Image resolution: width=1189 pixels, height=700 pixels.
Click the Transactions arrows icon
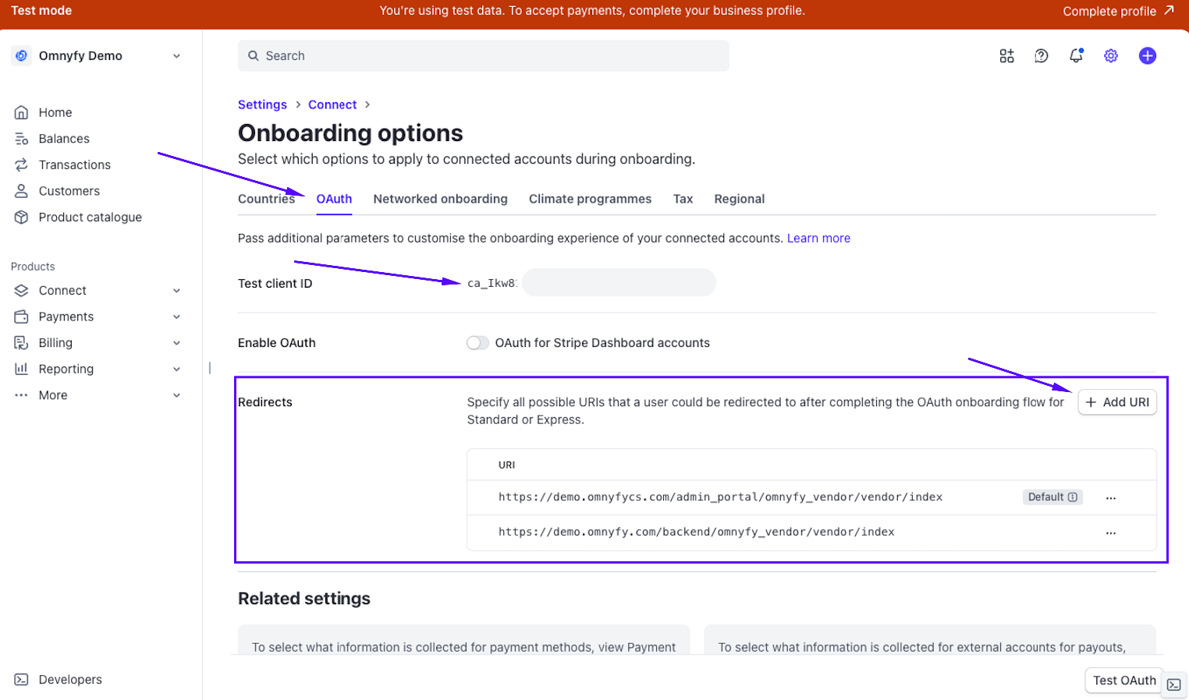pyautogui.click(x=21, y=164)
